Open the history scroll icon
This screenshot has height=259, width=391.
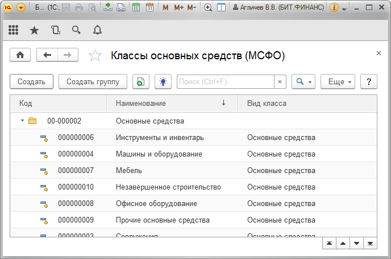pyautogui.click(x=55, y=30)
